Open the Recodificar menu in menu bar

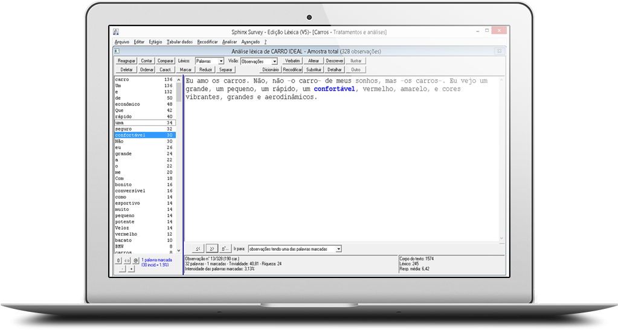pyautogui.click(x=207, y=42)
